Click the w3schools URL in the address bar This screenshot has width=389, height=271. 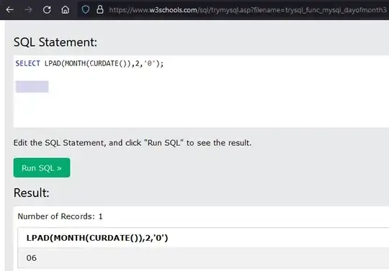tap(248, 10)
